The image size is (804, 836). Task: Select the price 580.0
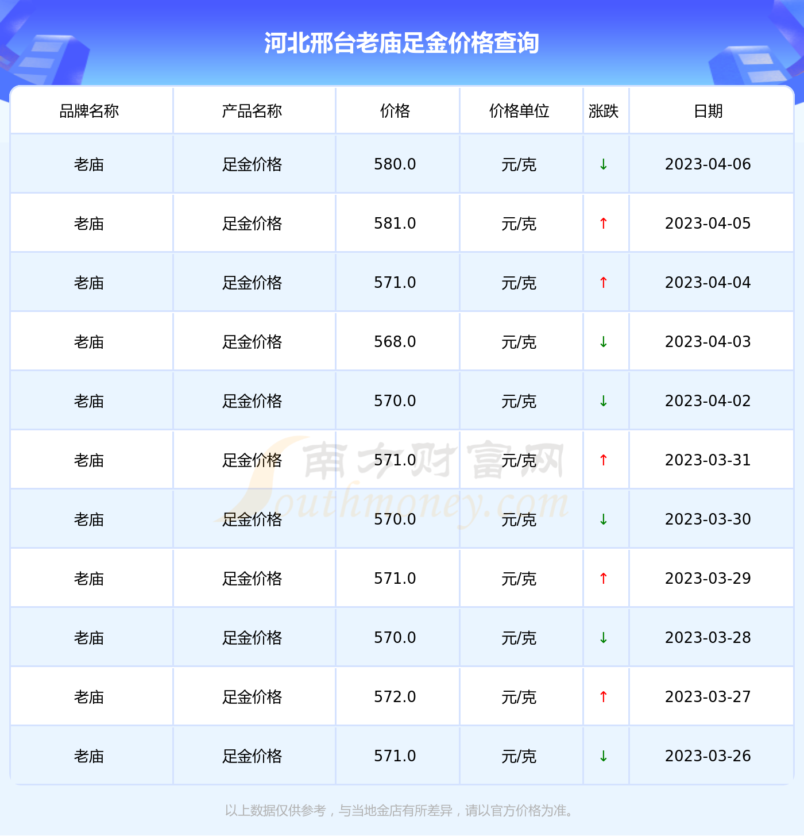(395, 164)
